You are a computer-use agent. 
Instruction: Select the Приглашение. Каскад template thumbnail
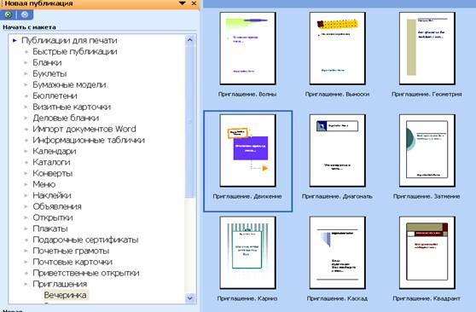(x=337, y=252)
